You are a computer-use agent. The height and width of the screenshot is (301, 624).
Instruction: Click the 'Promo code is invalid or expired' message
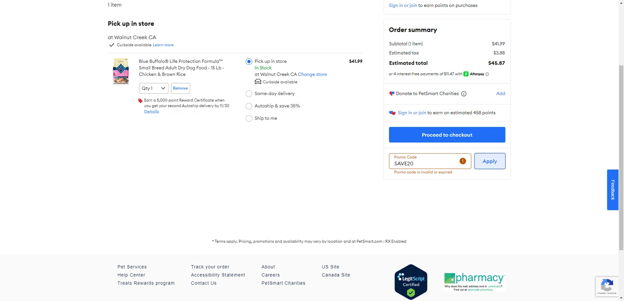tap(423, 172)
